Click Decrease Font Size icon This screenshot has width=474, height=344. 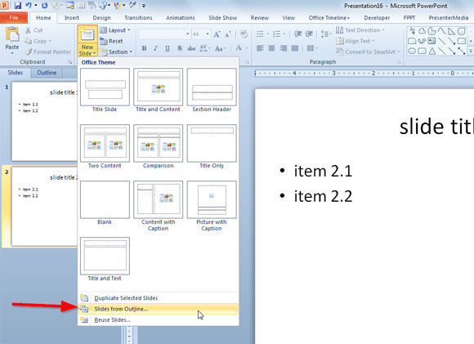tap(228, 34)
